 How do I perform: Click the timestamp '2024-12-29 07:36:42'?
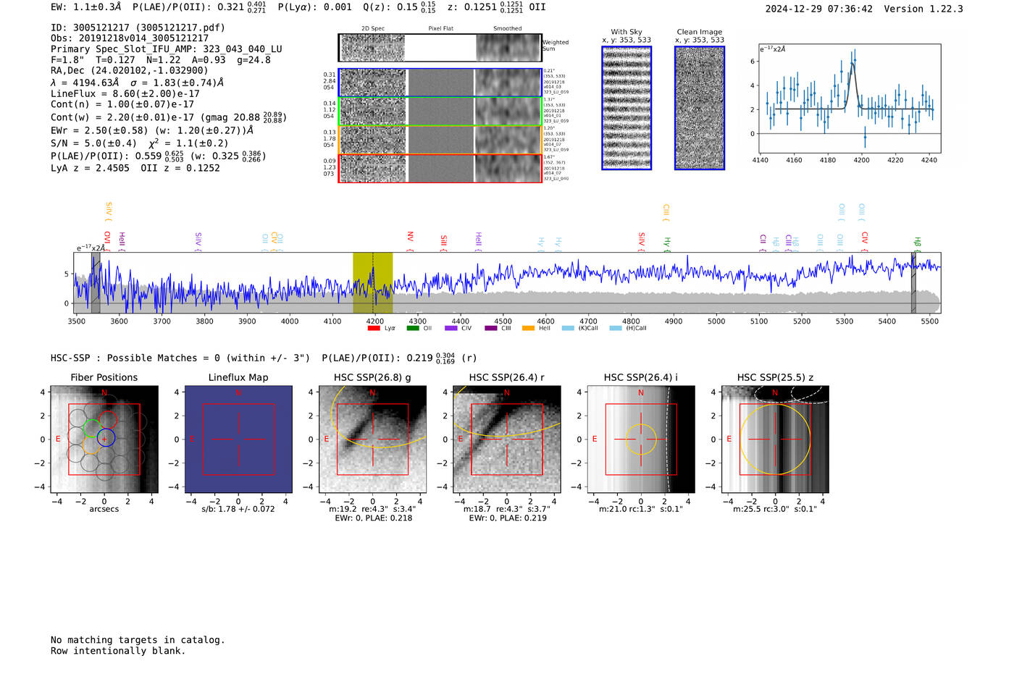[819, 9]
